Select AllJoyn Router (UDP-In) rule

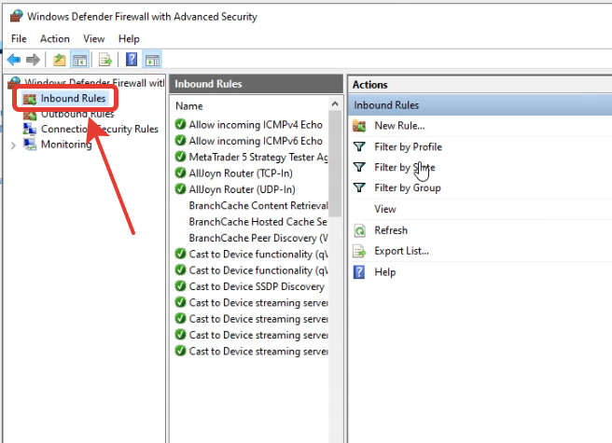[x=242, y=189]
